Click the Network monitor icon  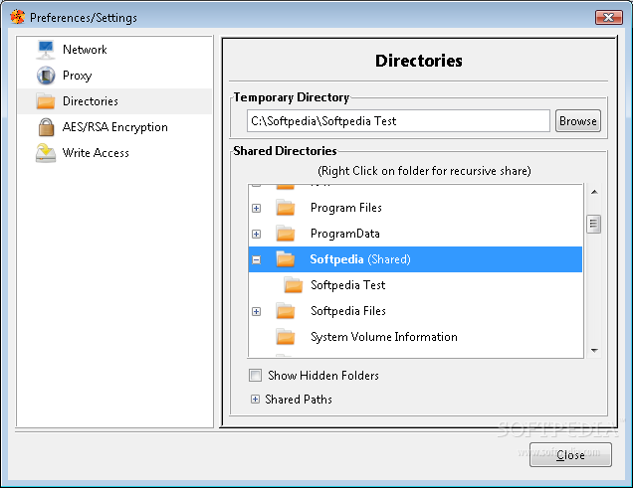[x=46, y=50]
